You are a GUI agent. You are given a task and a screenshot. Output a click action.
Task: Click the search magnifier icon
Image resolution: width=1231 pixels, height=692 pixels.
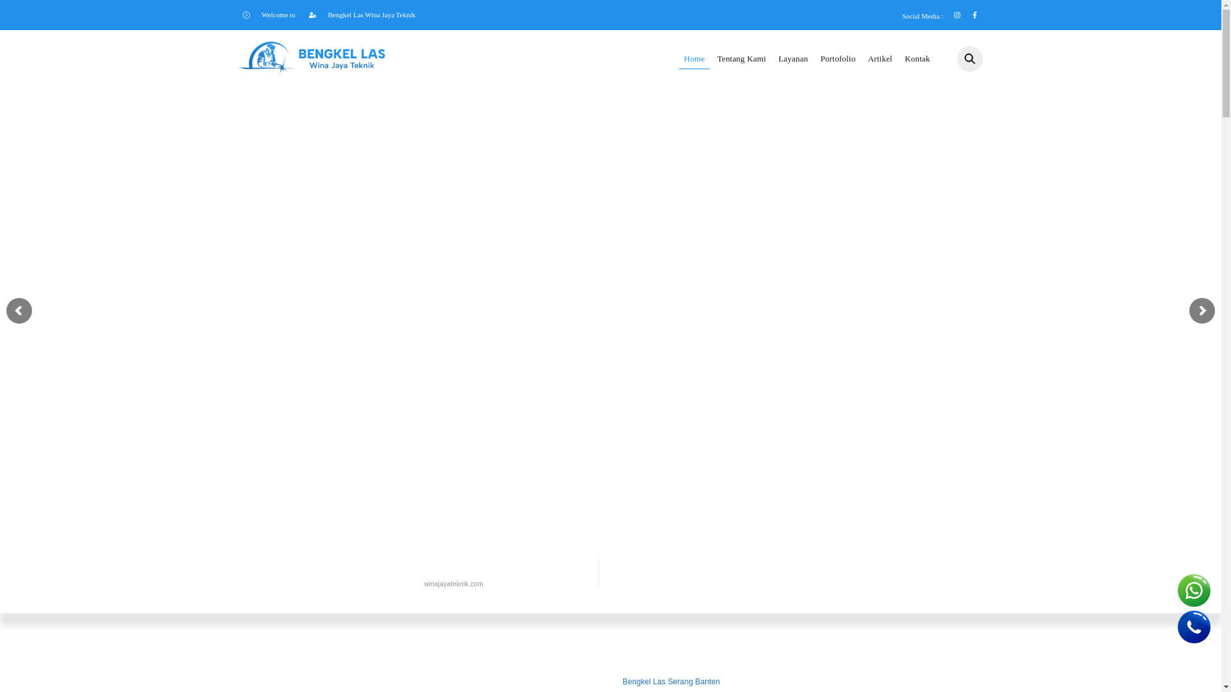click(x=969, y=59)
